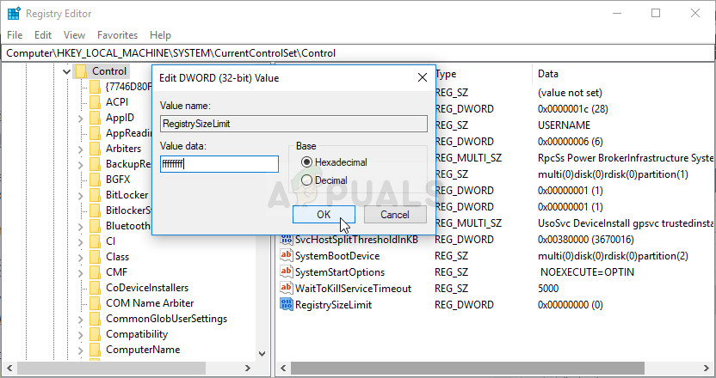The width and height of the screenshot is (716, 378).
Task: Click the Value name field
Action: (x=294, y=124)
